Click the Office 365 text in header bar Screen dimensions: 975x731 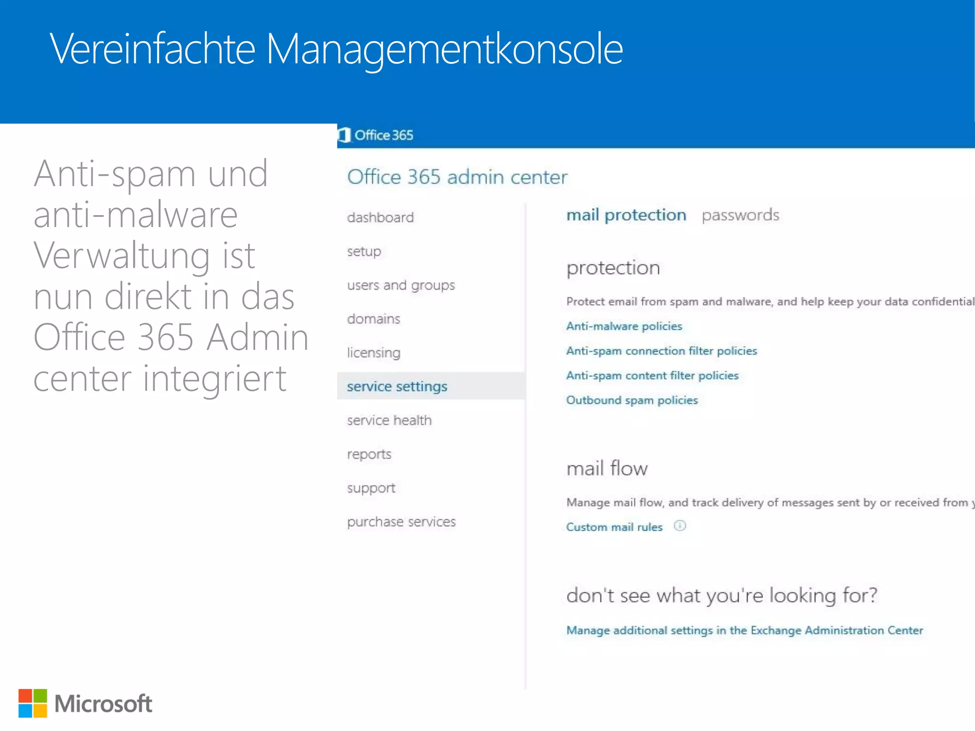tap(384, 135)
